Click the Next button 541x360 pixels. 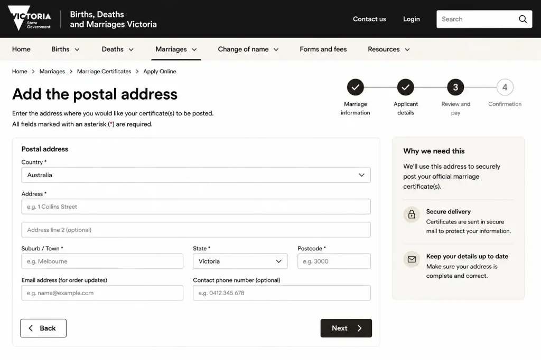coord(346,328)
